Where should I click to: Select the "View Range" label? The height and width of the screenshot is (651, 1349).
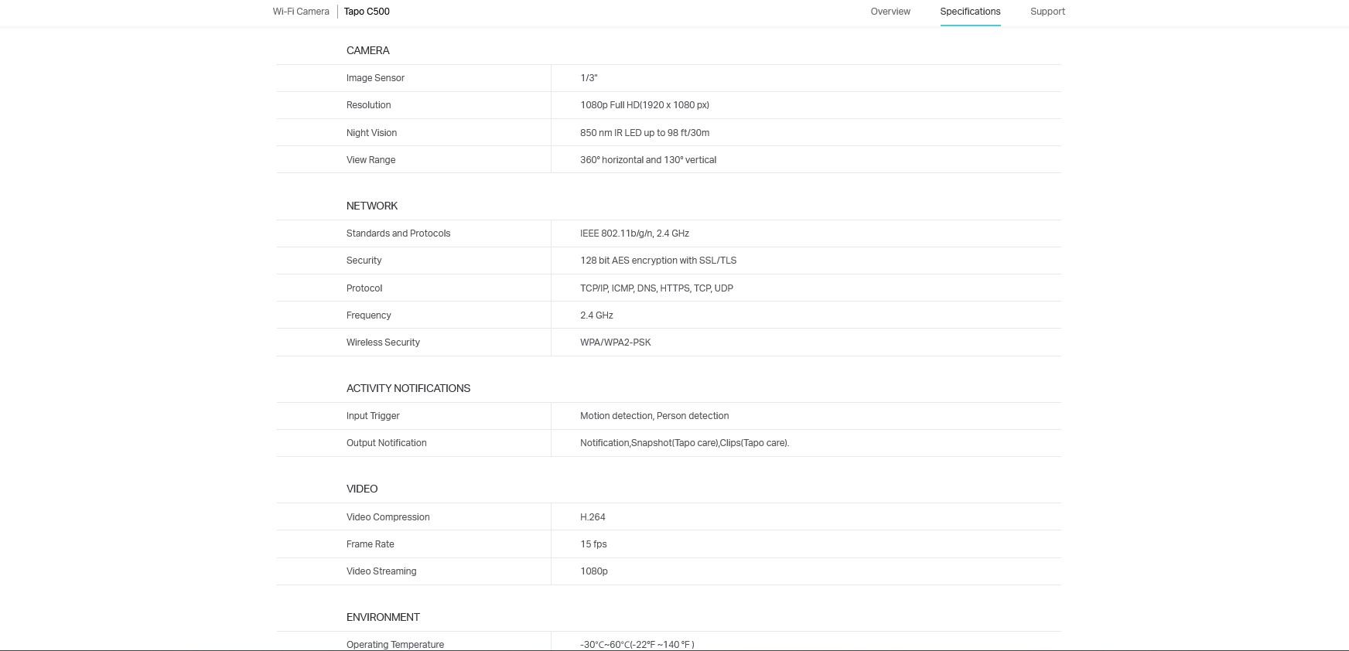[x=371, y=160]
